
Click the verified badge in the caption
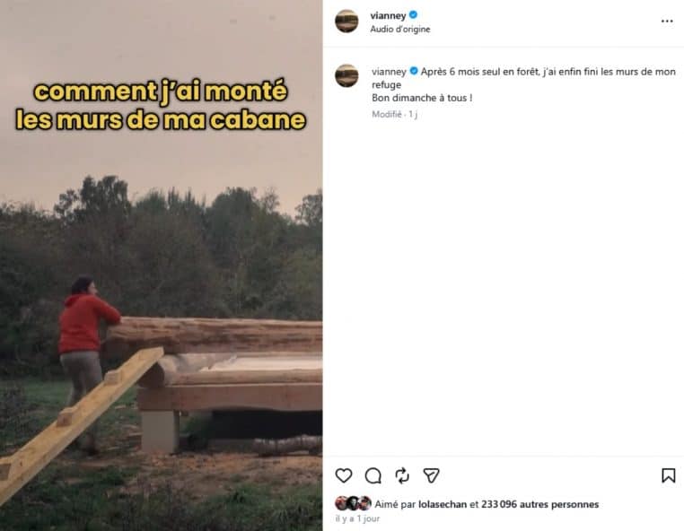point(414,71)
